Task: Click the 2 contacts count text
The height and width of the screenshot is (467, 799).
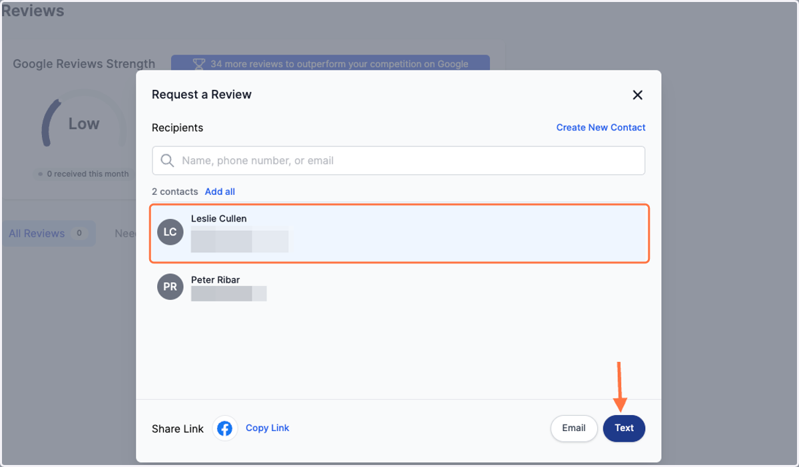Action: [x=174, y=192]
